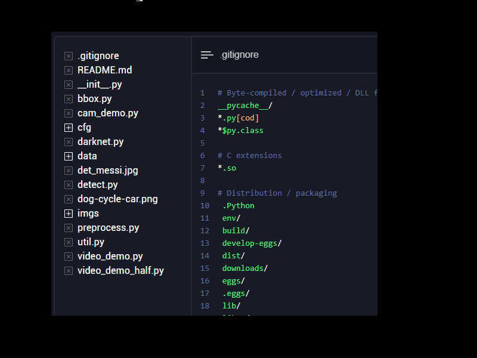Click the file icon next to darknet.py
Screen dimensions: 477x358
69,142
